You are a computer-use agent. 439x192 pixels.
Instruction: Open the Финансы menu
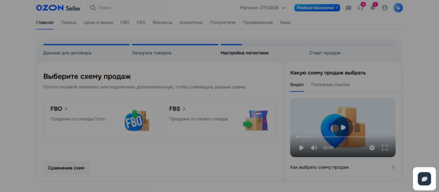[x=162, y=22]
